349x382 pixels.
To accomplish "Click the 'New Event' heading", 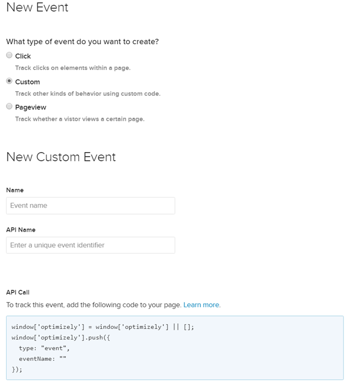I will pyautogui.click(x=37, y=7).
